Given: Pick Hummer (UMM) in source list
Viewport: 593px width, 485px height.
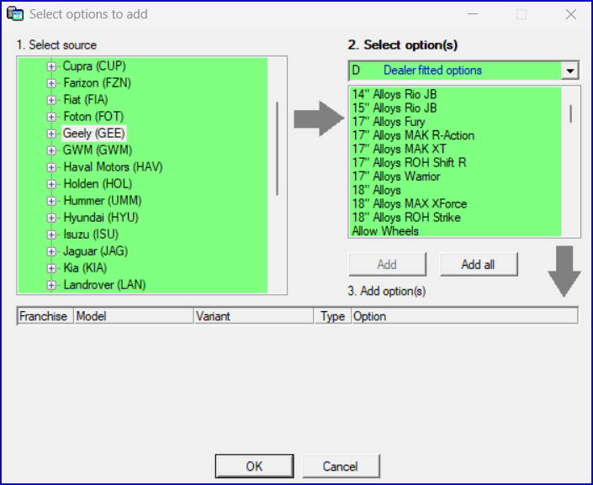Looking at the screenshot, I should (103, 201).
